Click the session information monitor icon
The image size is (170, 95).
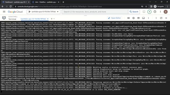pyautogui.click(x=143, y=18)
